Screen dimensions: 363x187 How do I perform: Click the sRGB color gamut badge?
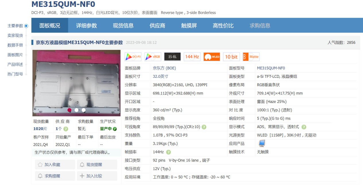coord(153,57)
